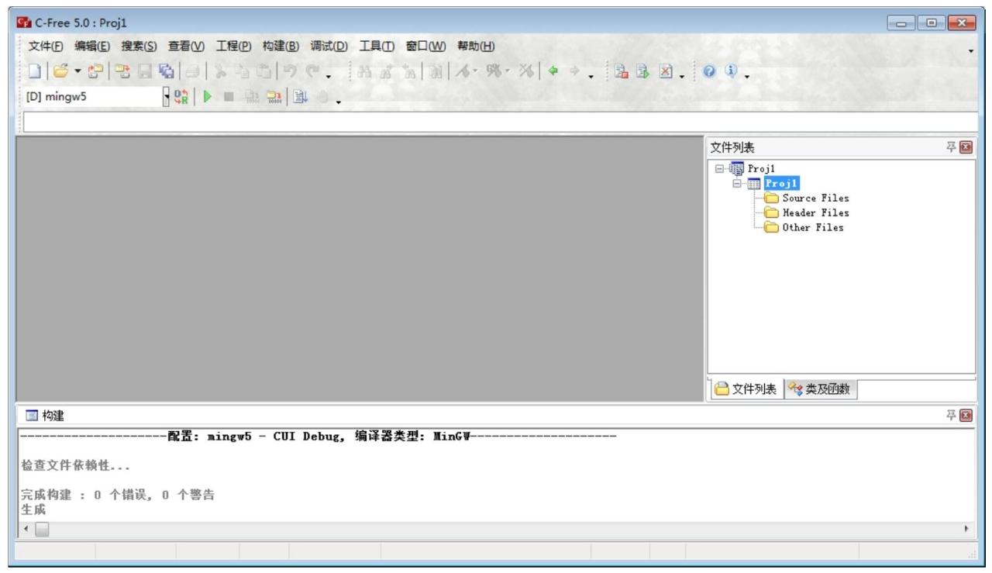The image size is (992, 573).
Task: Open the 工具(T) menu
Action: tap(377, 46)
